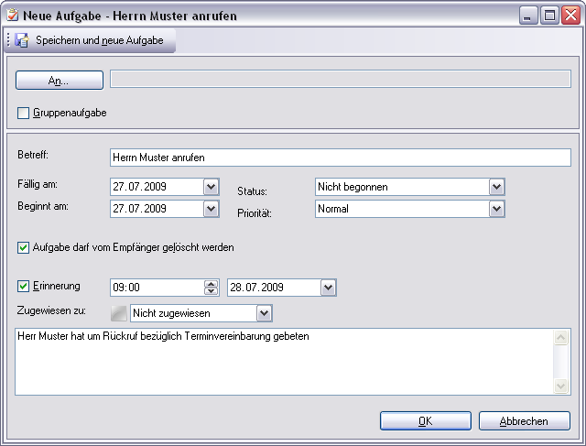Click the Beginnt am: label
586x446 pixels.
(x=43, y=206)
